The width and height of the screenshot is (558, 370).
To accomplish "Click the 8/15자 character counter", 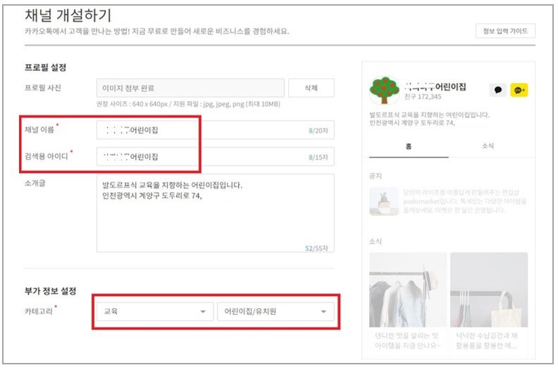I will (x=318, y=157).
